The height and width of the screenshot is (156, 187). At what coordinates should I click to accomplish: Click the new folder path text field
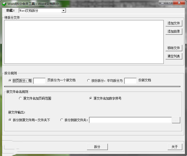pos(130,120)
